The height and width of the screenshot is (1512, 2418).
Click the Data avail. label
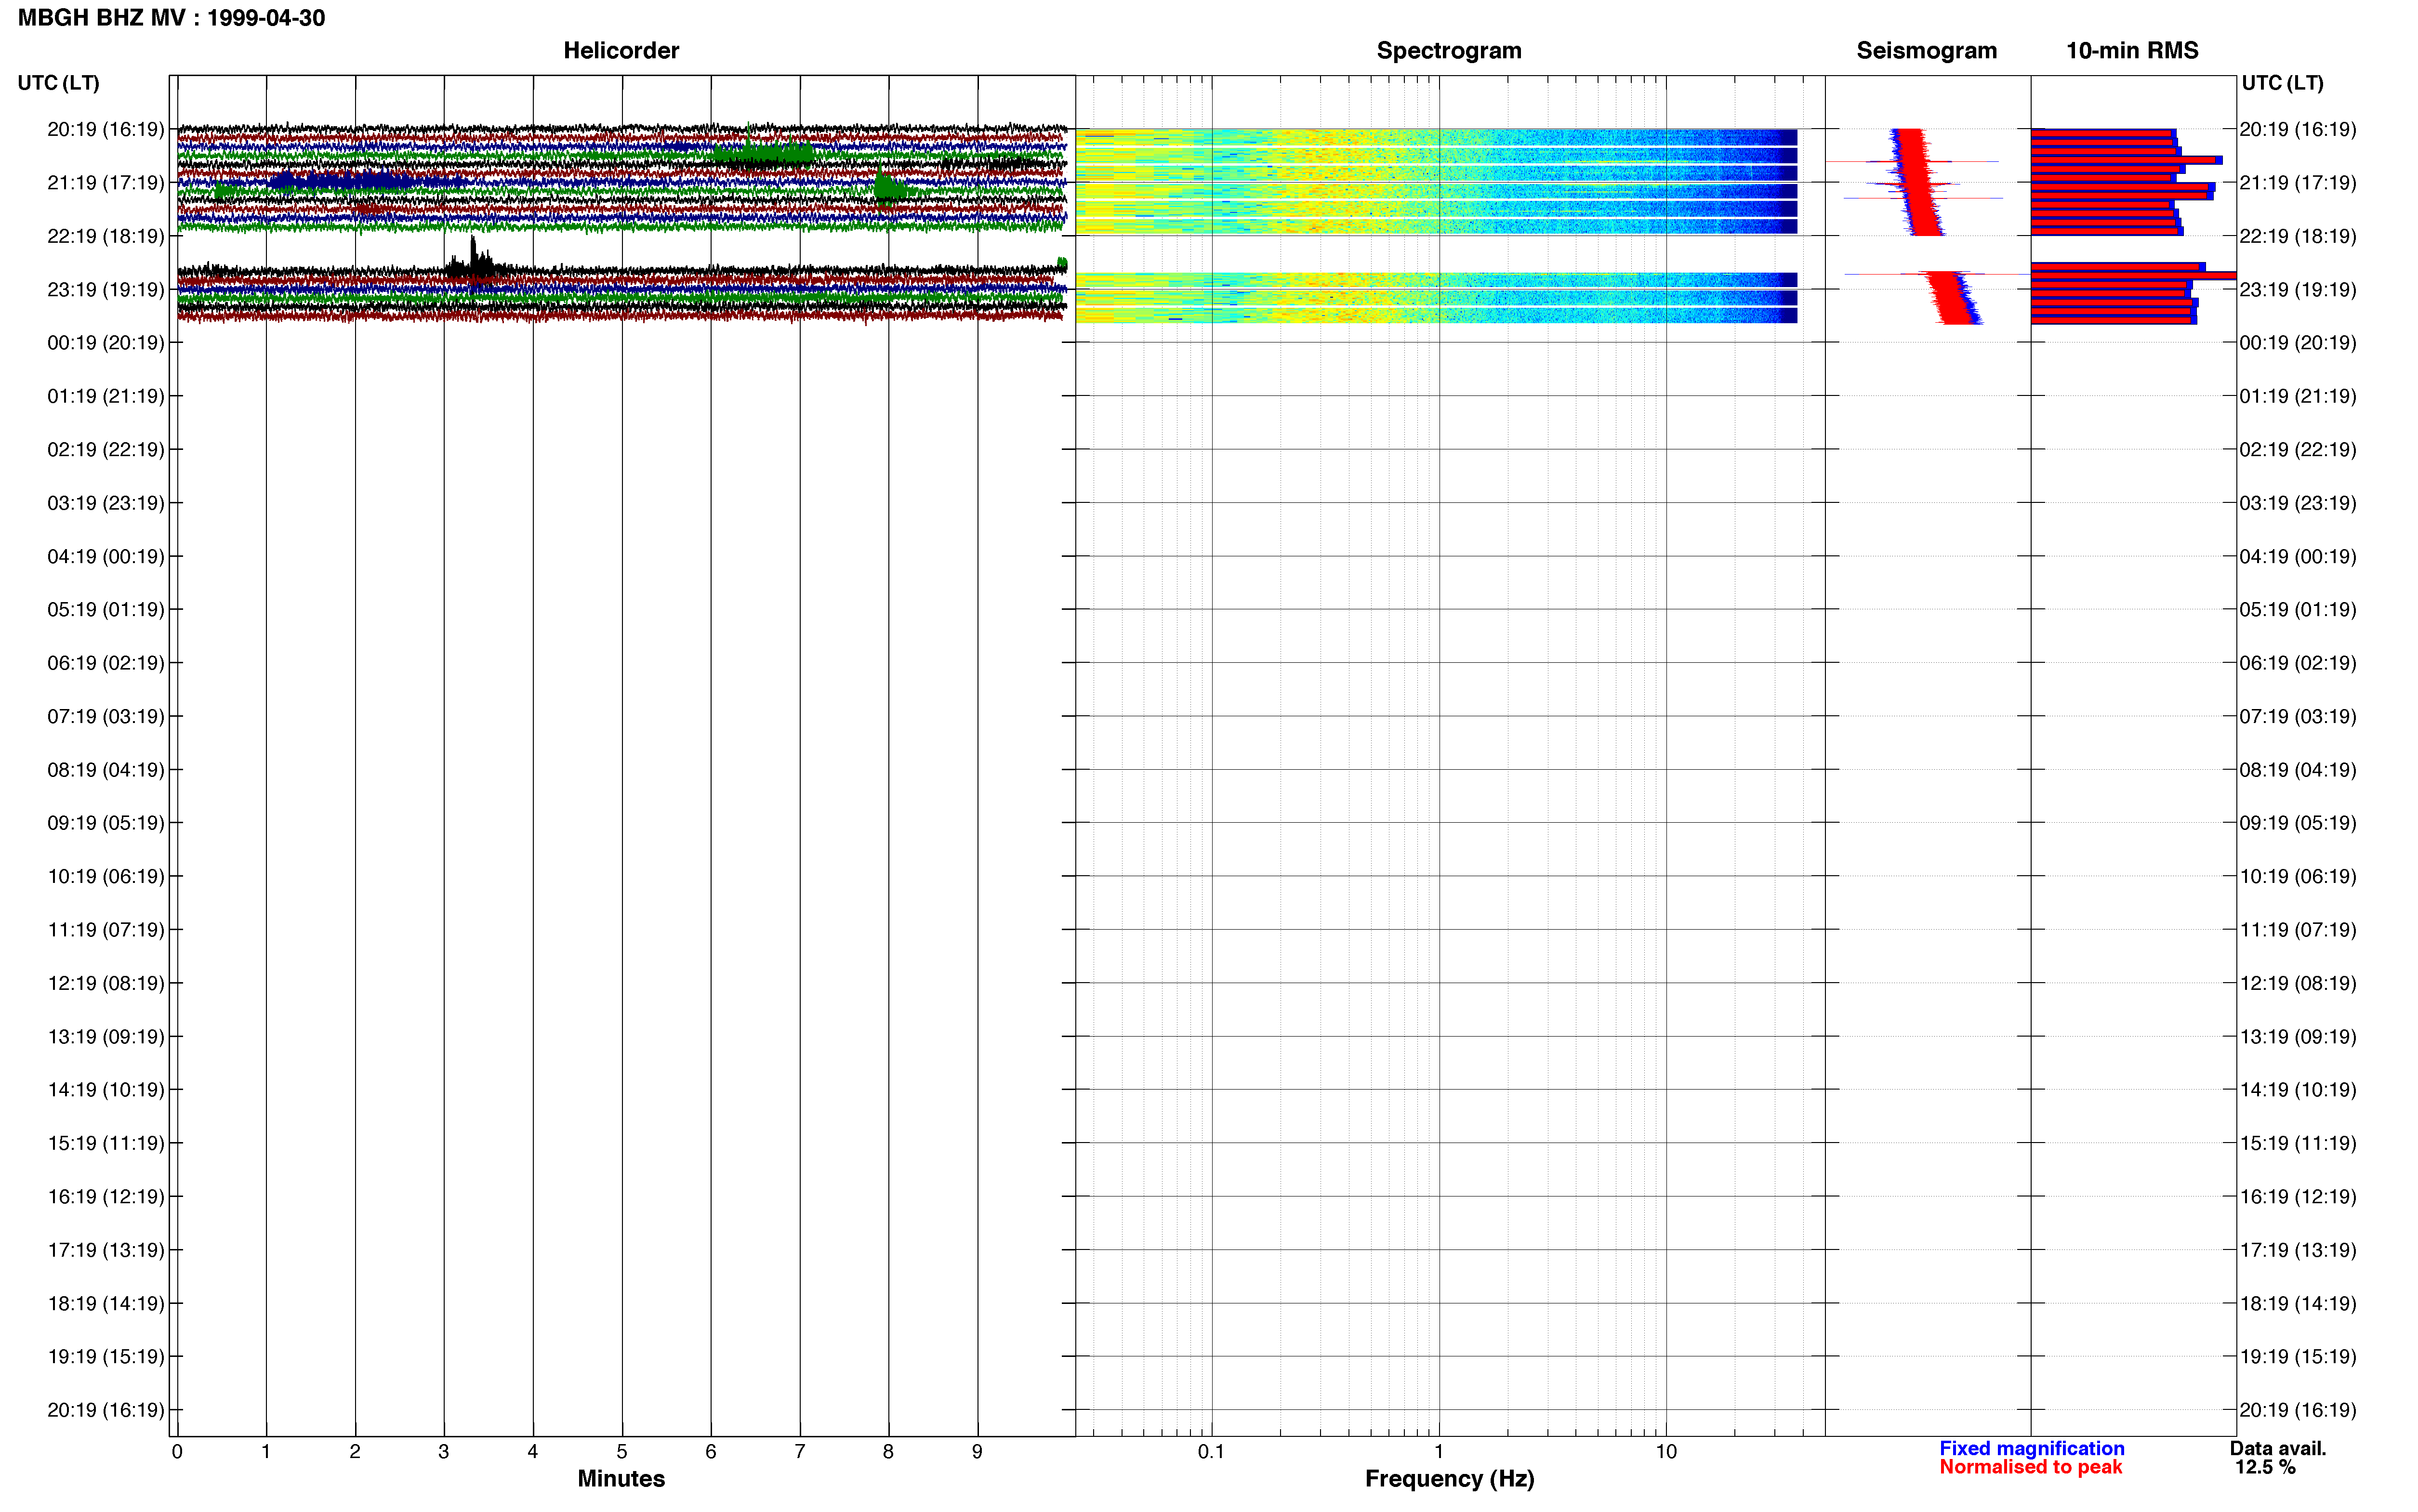[x=2278, y=1448]
